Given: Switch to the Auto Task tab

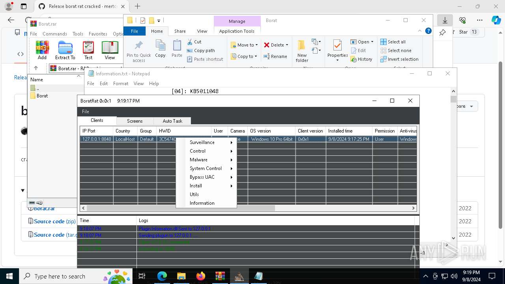Looking at the screenshot, I should tap(172, 121).
